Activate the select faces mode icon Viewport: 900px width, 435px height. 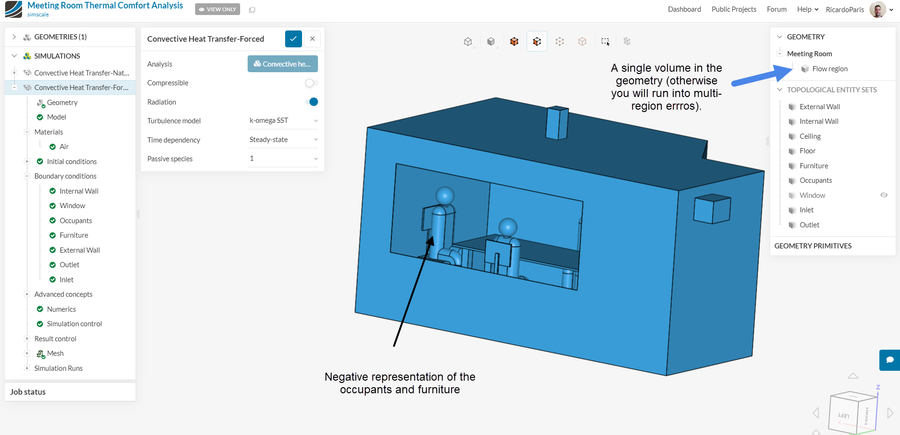[537, 42]
